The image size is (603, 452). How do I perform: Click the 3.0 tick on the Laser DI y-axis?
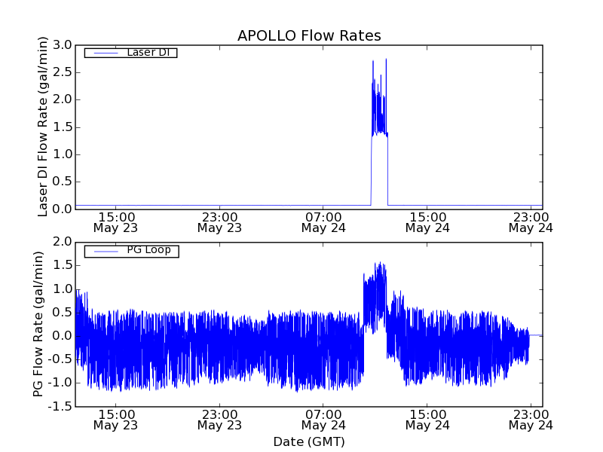point(63,45)
